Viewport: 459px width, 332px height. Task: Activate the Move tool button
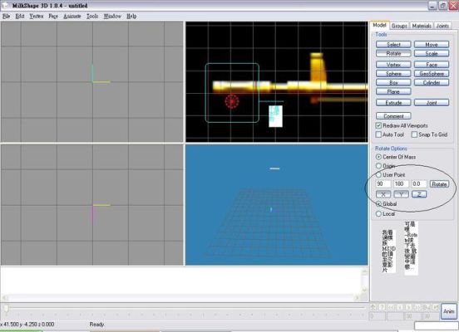[x=432, y=45]
